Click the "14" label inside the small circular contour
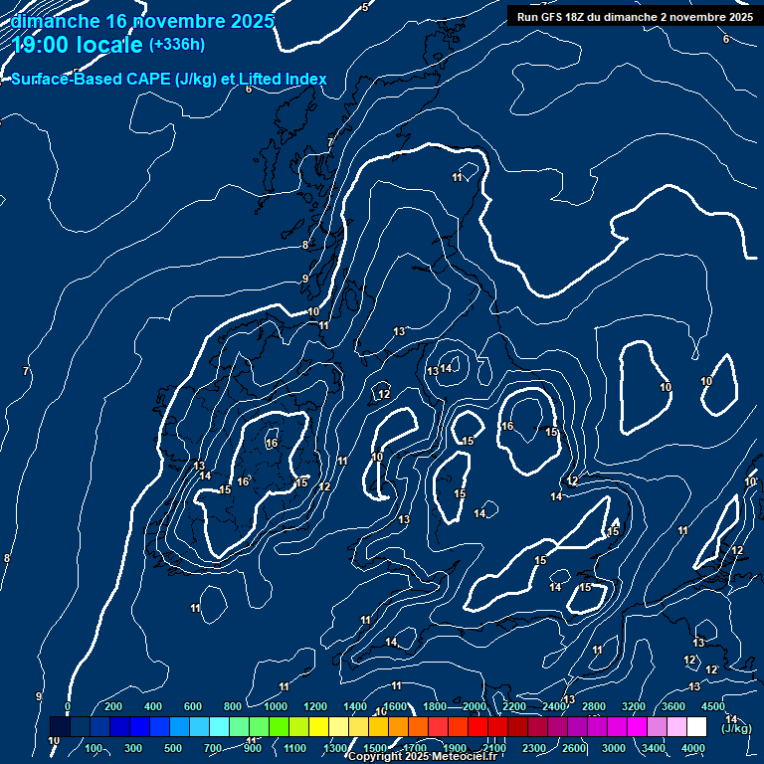The image size is (764, 764). tap(446, 368)
